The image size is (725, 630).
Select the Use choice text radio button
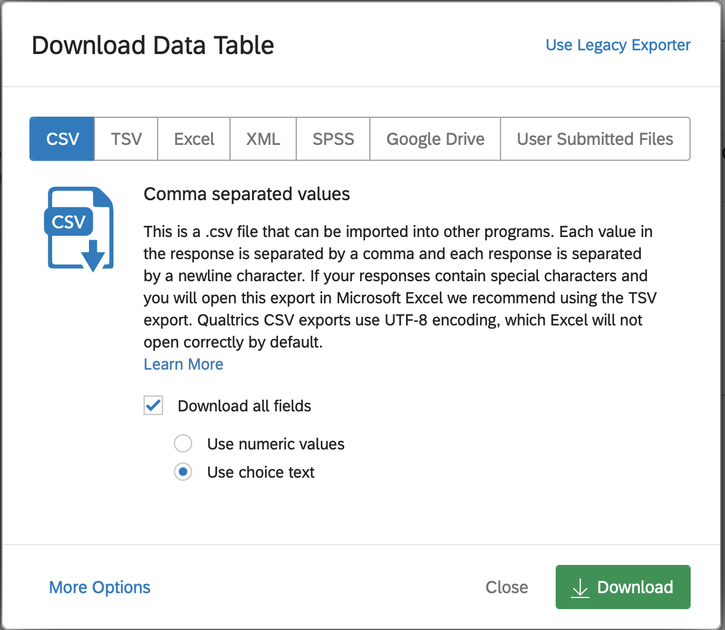pos(183,472)
